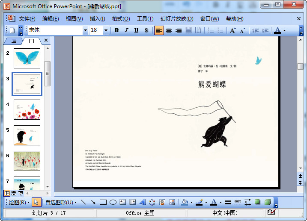Insert a vertical Text Box
The image size is (307, 221).
click(x=133, y=202)
